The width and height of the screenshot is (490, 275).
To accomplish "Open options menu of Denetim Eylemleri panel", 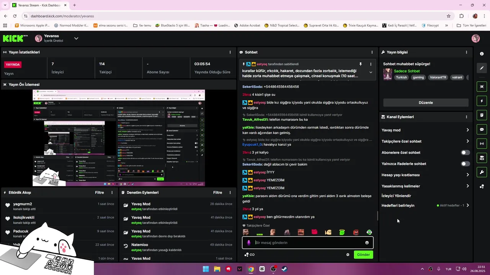I will tap(230, 192).
